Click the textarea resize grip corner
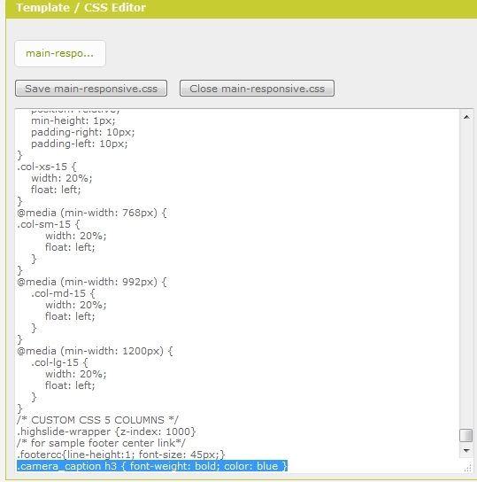This screenshot has height=482, width=477. (x=467, y=468)
